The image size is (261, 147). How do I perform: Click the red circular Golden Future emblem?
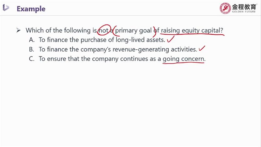(225, 9)
